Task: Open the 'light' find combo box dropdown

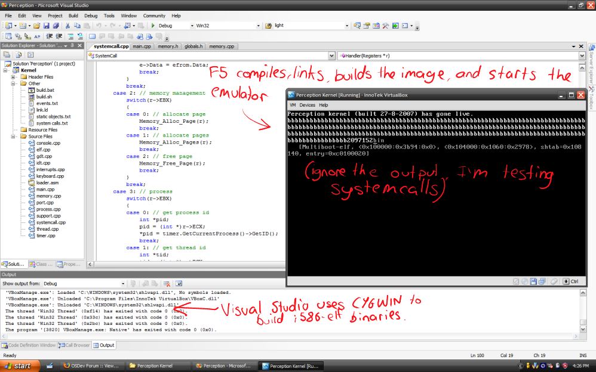Action: click(346, 26)
